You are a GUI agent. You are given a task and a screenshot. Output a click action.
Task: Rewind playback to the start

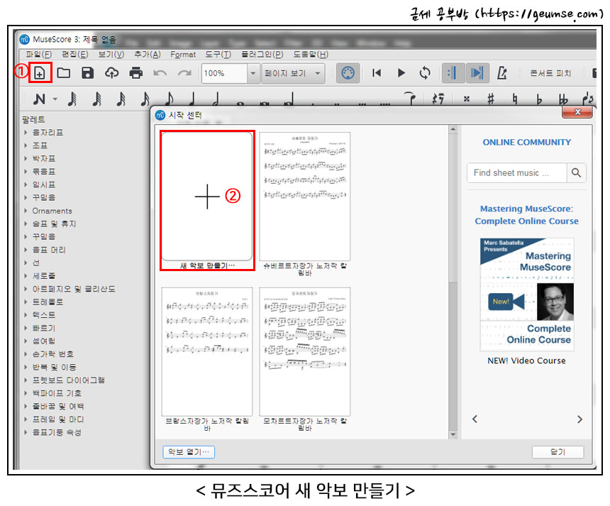pyautogui.click(x=376, y=73)
